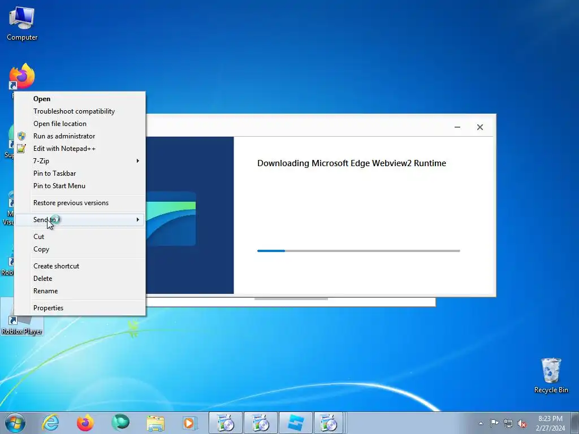Choose Restore previous versions
Viewport: 579px width, 434px height.
[80, 203]
